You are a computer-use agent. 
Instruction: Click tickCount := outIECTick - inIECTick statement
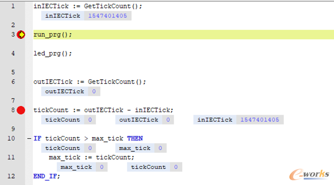tap(103, 110)
